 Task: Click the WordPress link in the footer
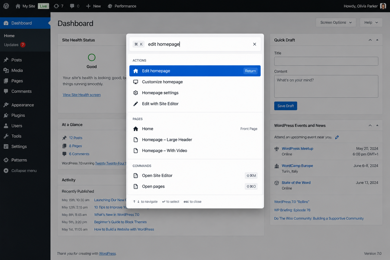pos(107,253)
